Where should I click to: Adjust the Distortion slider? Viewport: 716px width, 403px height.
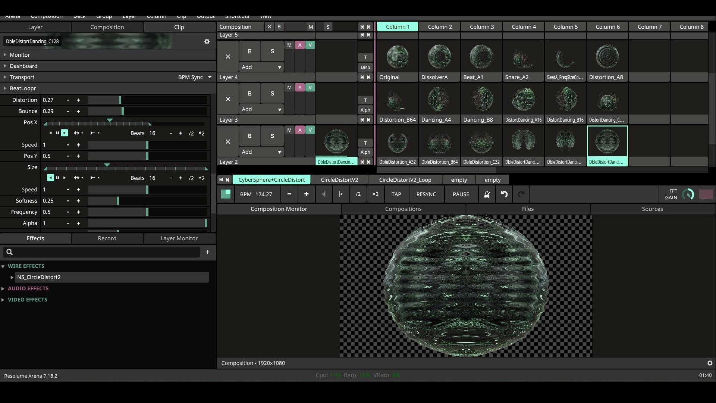coord(147,100)
